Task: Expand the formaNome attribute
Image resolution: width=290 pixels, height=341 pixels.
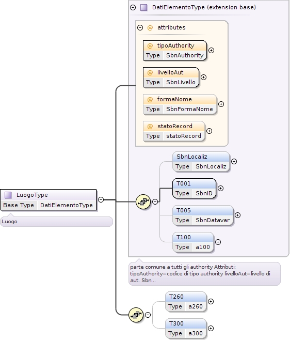Action: click(x=221, y=104)
